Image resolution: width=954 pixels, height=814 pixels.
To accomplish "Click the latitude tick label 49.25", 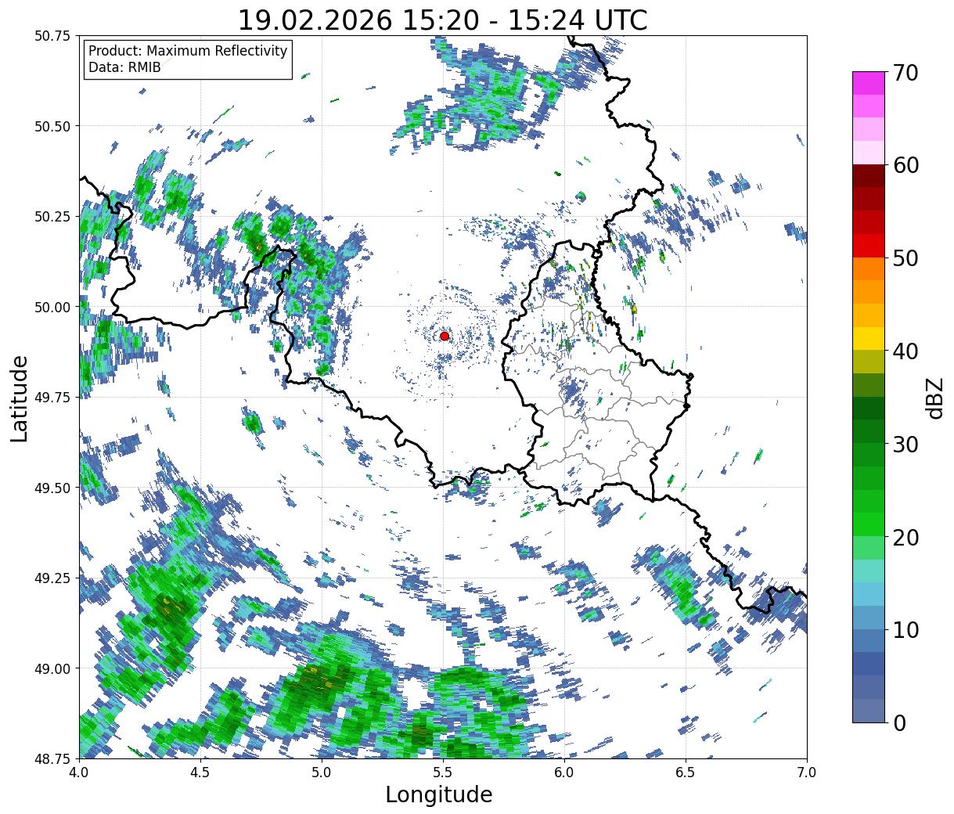I will tap(52, 578).
